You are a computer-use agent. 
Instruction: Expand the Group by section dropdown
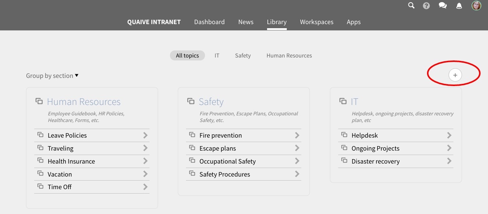pos(52,76)
